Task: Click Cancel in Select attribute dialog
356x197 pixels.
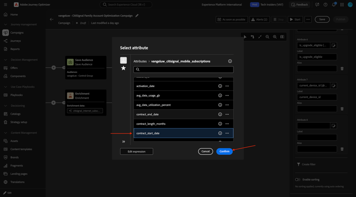Action: [206, 152]
